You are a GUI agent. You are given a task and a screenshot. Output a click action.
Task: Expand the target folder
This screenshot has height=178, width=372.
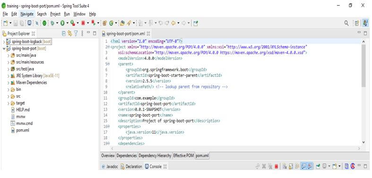coord(8,103)
